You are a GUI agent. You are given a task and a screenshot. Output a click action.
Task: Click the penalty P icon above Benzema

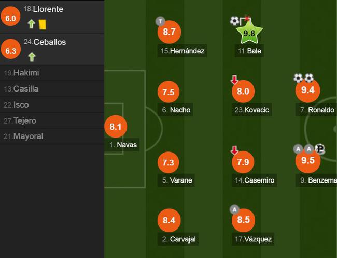[x=320, y=149]
